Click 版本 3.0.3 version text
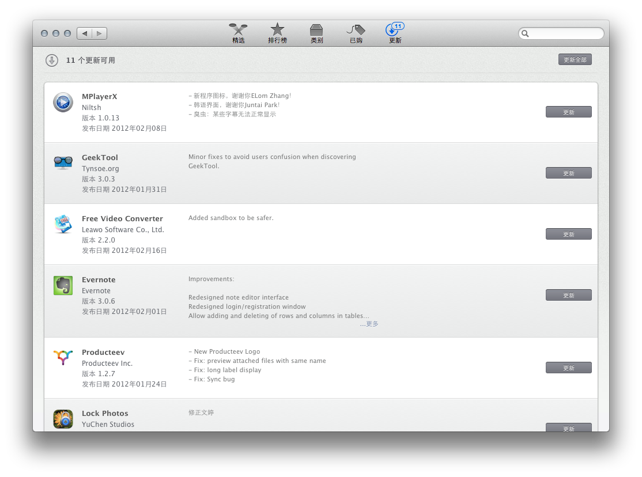 99,179
